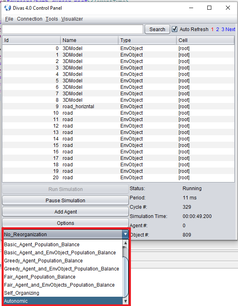Screen dimensions: 238x306
Task: Click the search text input field
Action: (x=72, y=29)
